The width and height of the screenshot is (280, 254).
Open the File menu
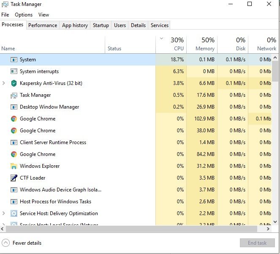5,15
